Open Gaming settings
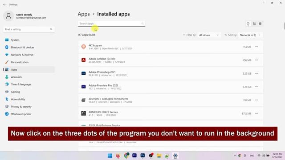Image resolution: width=285 pixels, height=160 pixels. click(29, 92)
